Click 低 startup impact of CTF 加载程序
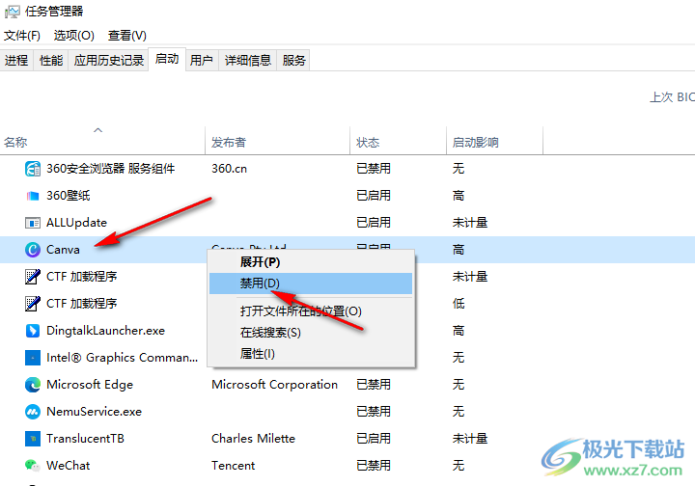Screen dimensions: 695x486 coord(459,304)
